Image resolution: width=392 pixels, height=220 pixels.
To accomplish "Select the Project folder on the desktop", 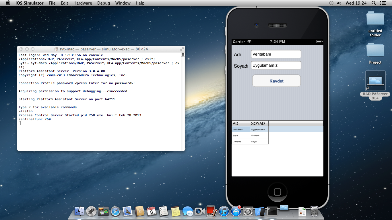I will [x=375, y=54].
